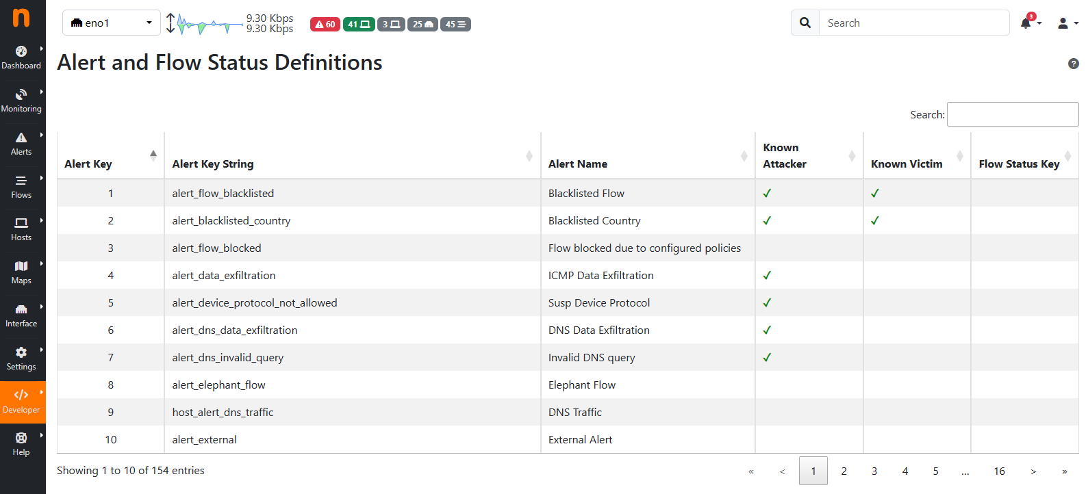This screenshot has height=494, width=1088.
Task: Open the notifications bell dropdown
Action: pyautogui.click(x=1030, y=23)
